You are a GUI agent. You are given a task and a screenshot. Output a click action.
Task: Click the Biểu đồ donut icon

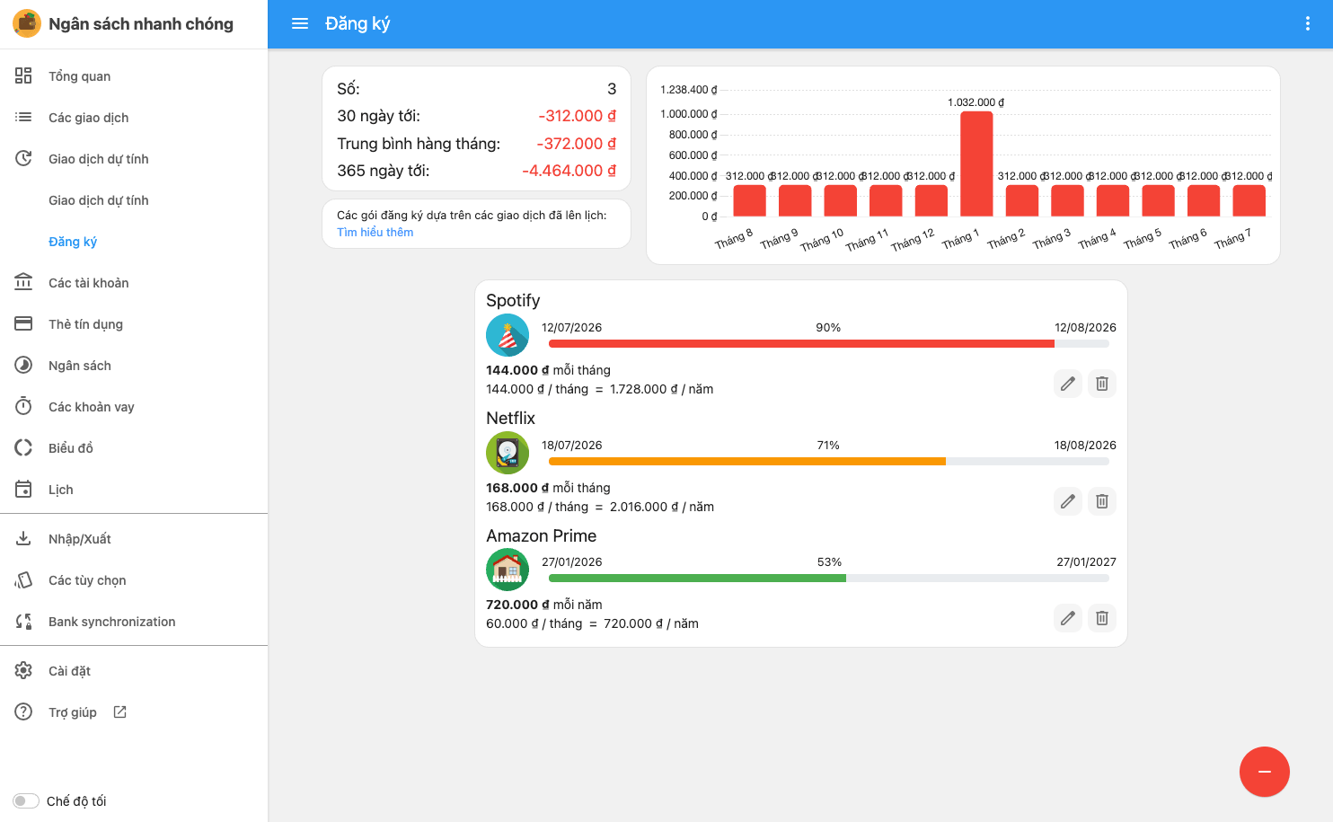pyautogui.click(x=23, y=447)
